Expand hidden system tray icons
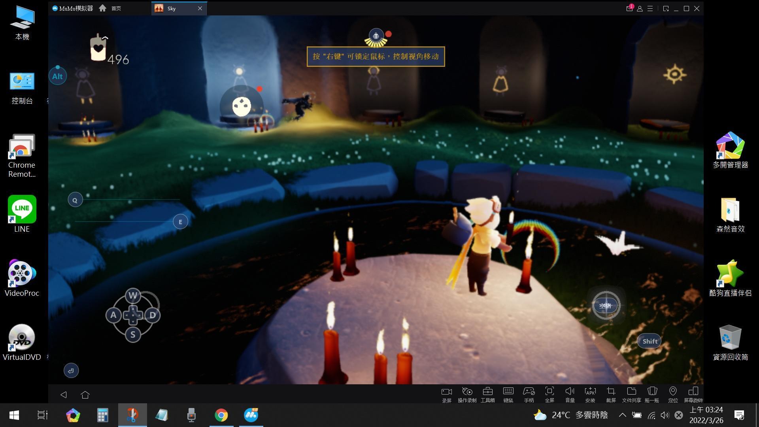759x427 pixels. coord(622,415)
